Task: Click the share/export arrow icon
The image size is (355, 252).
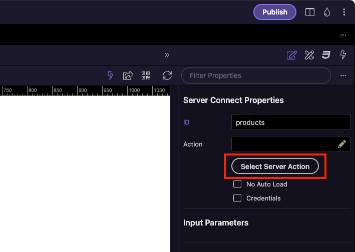Action: [128, 75]
